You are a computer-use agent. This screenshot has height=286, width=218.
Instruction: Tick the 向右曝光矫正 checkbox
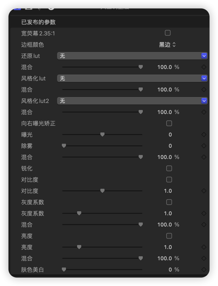pos(169,123)
